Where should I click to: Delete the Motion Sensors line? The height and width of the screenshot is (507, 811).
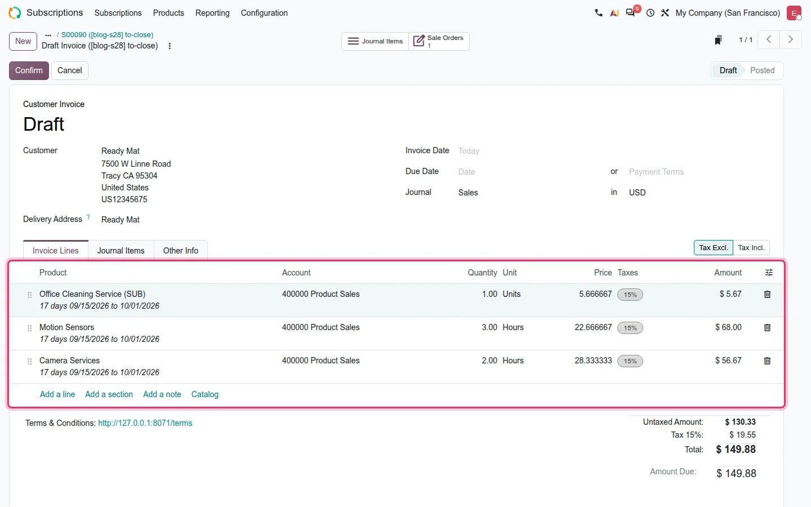tap(767, 328)
